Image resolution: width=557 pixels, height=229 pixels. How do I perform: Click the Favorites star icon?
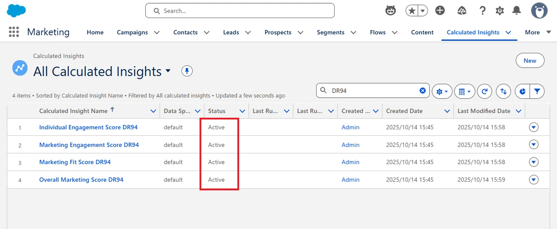(411, 11)
